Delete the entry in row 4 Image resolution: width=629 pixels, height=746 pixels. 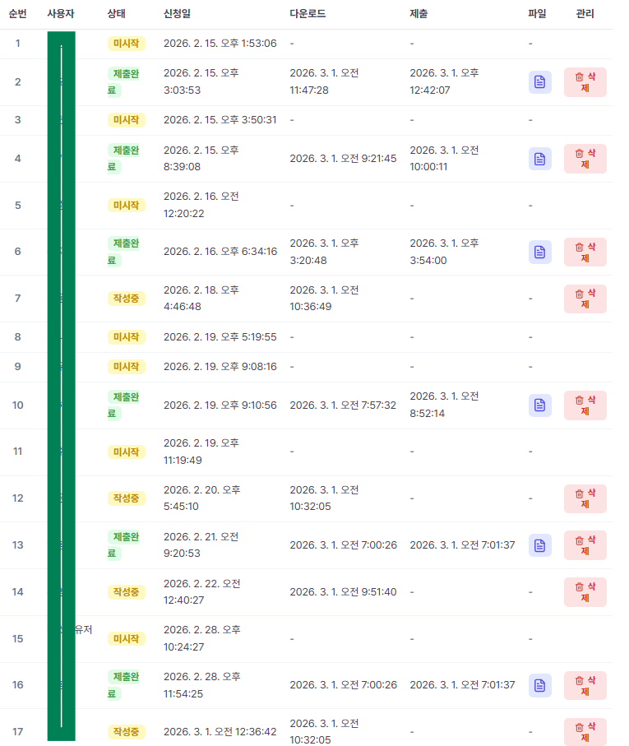coord(585,159)
